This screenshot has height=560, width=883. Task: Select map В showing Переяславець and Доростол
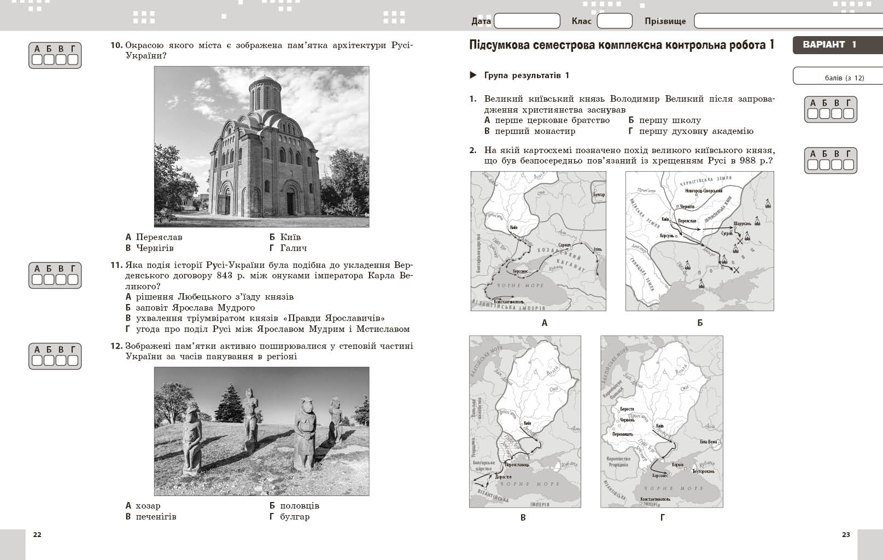525,422
